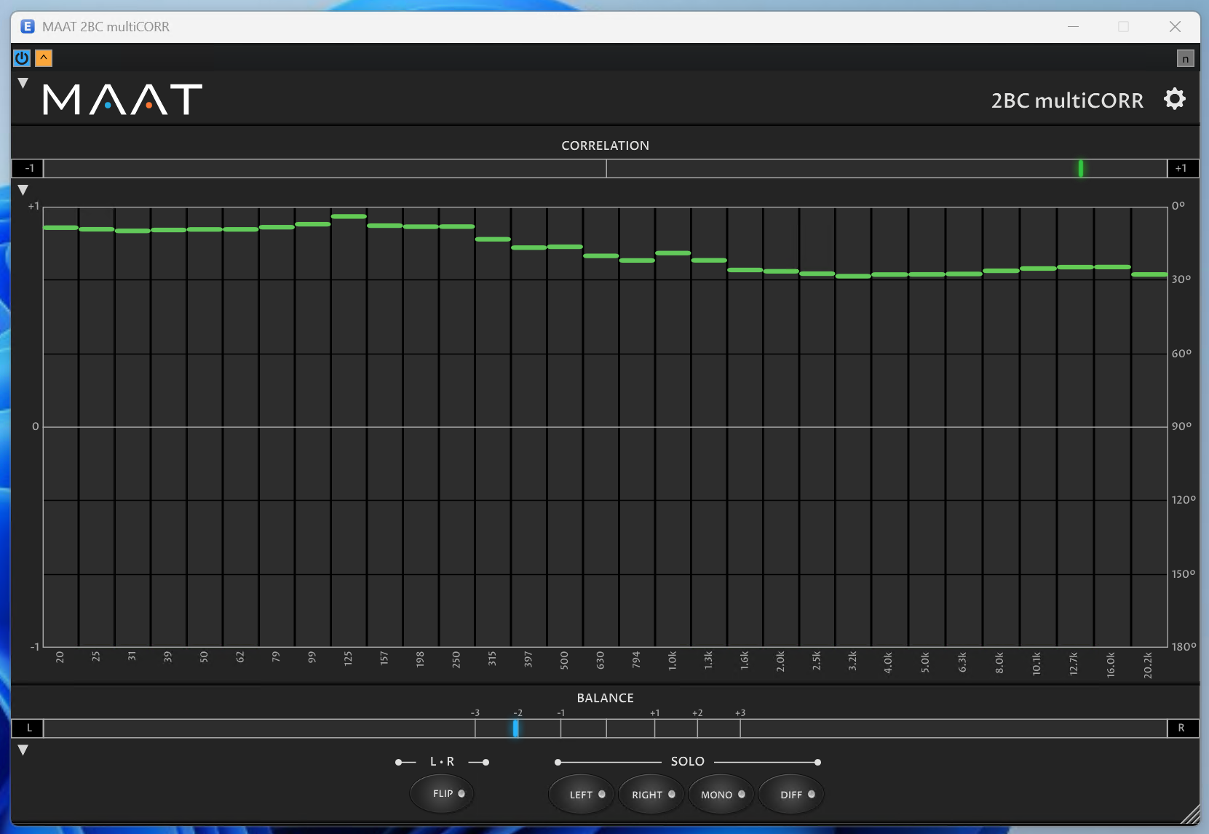
Task: Collapse the bottom controls section triangle
Action: [23, 750]
